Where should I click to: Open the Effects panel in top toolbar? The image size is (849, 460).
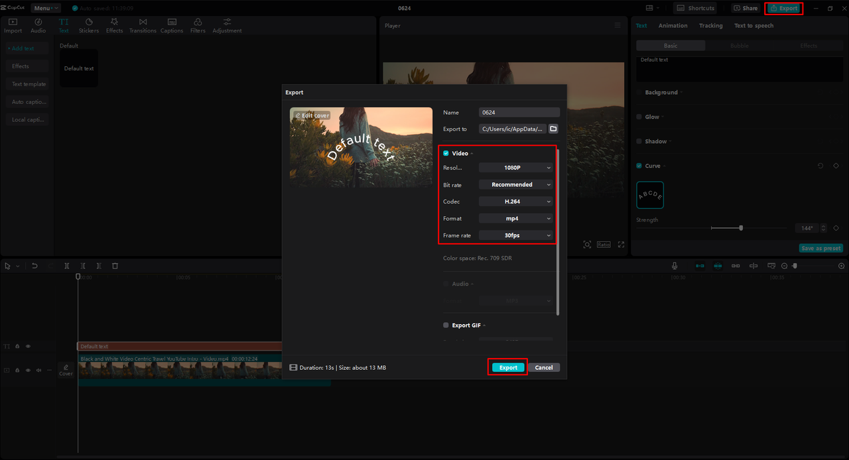pyautogui.click(x=114, y=26)
